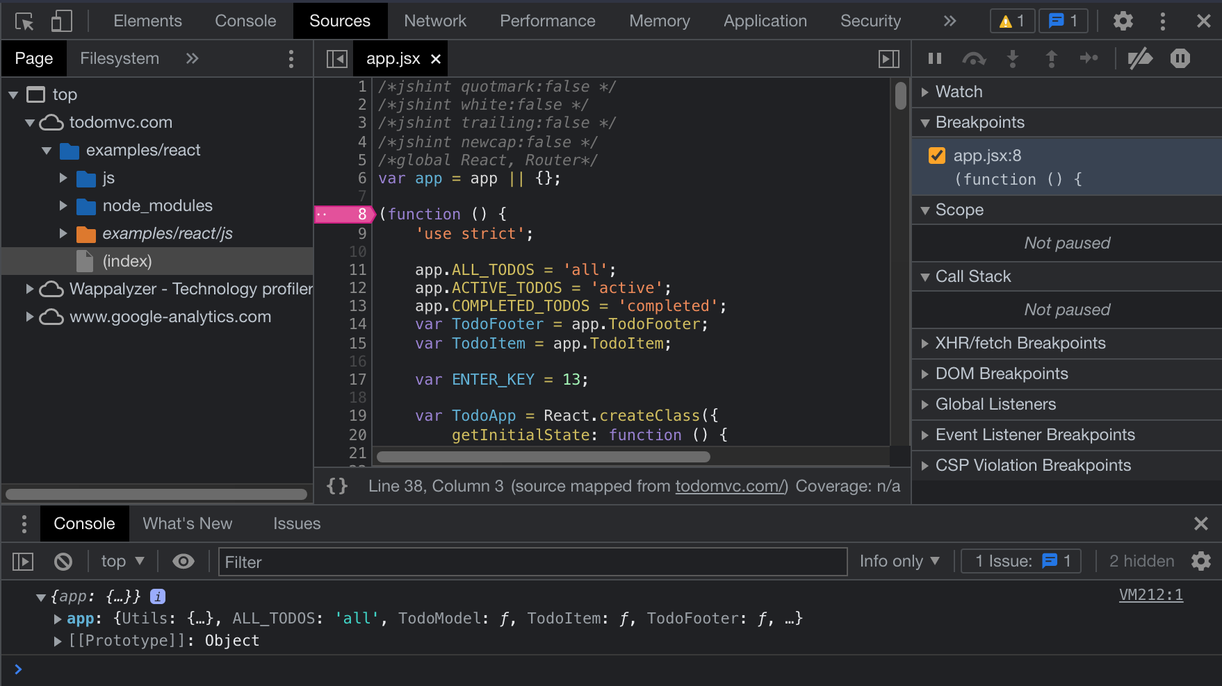Open the Info only log level dropdown

(x=899, y=561)
